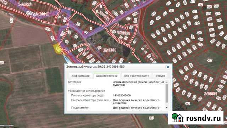227x128 pixels.
Task: Select the yellow highlighted parcel on the map
Action: pyautogui.click(x=57, y=49)
